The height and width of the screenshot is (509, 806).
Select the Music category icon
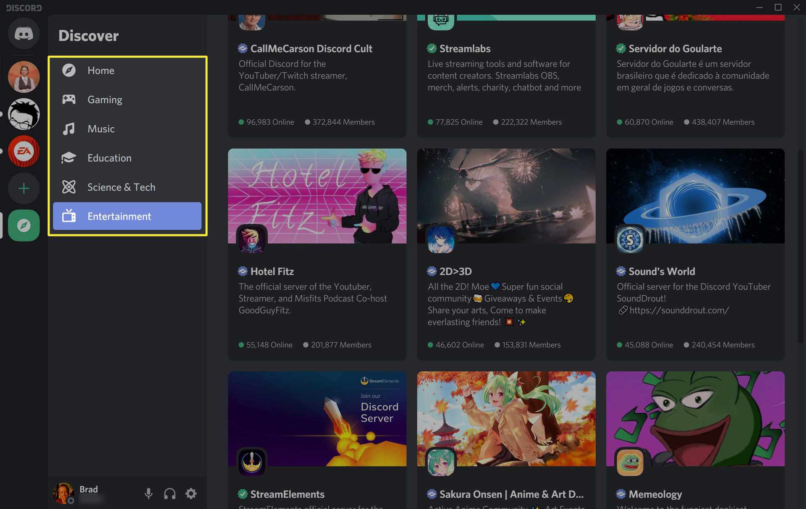coord(69,129)
